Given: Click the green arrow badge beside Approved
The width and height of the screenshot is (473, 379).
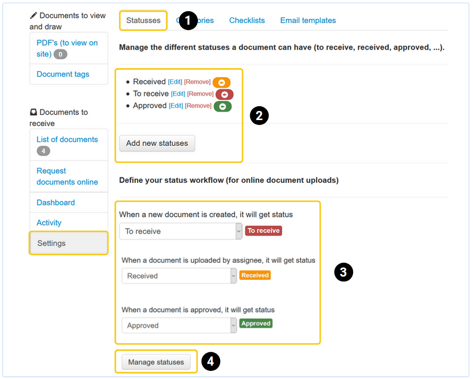Looking at the screenshot, I should 222,106.
